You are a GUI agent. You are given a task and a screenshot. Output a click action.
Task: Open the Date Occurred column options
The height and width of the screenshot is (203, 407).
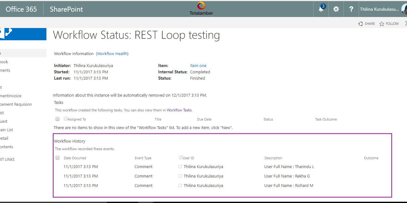pyautogui.click(x=75, y=158)
